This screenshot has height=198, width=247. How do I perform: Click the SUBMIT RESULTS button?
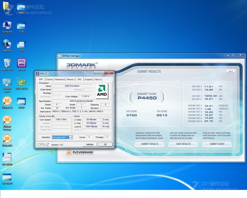[x=150, y=144]
